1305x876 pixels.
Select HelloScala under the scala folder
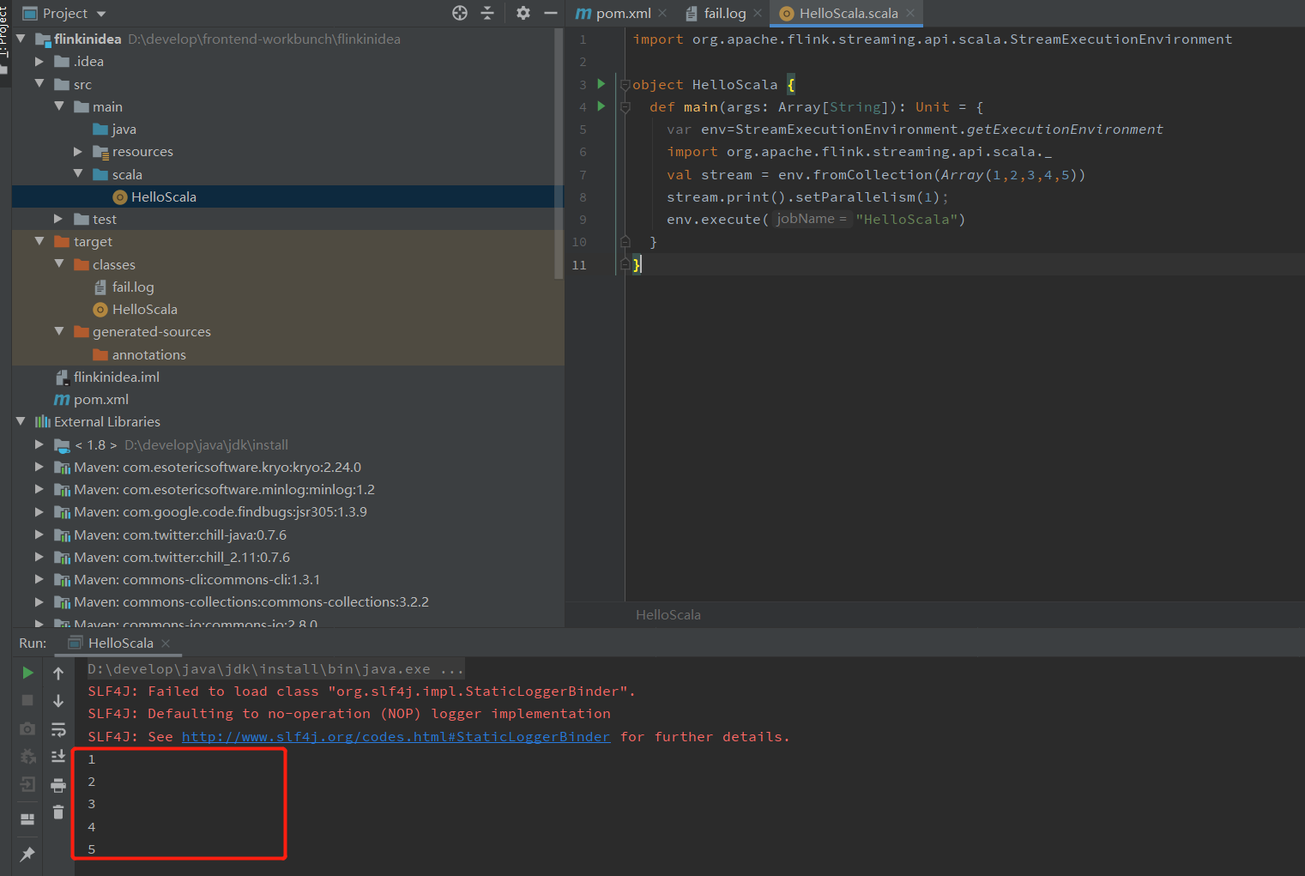coord(287,196)
